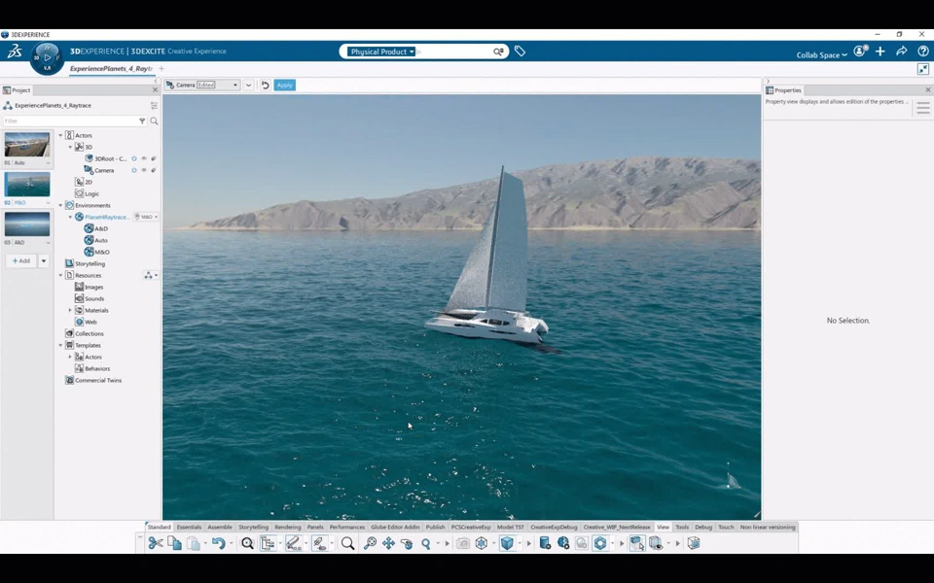Switch to the Assemble toolbar tab
The width and height of the screenshot is (934, 583).
(220, 527)
